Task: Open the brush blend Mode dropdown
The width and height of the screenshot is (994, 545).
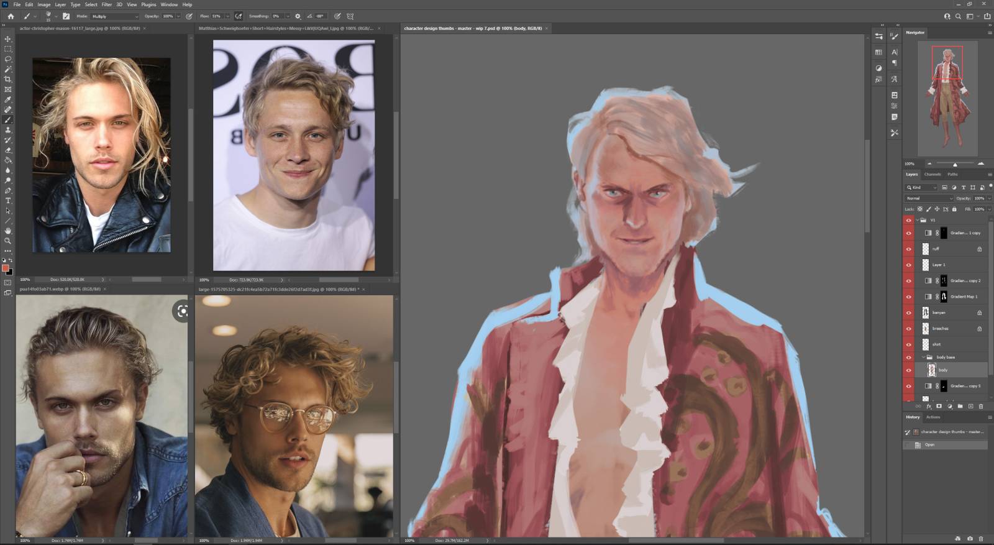Action: [115, 16]
